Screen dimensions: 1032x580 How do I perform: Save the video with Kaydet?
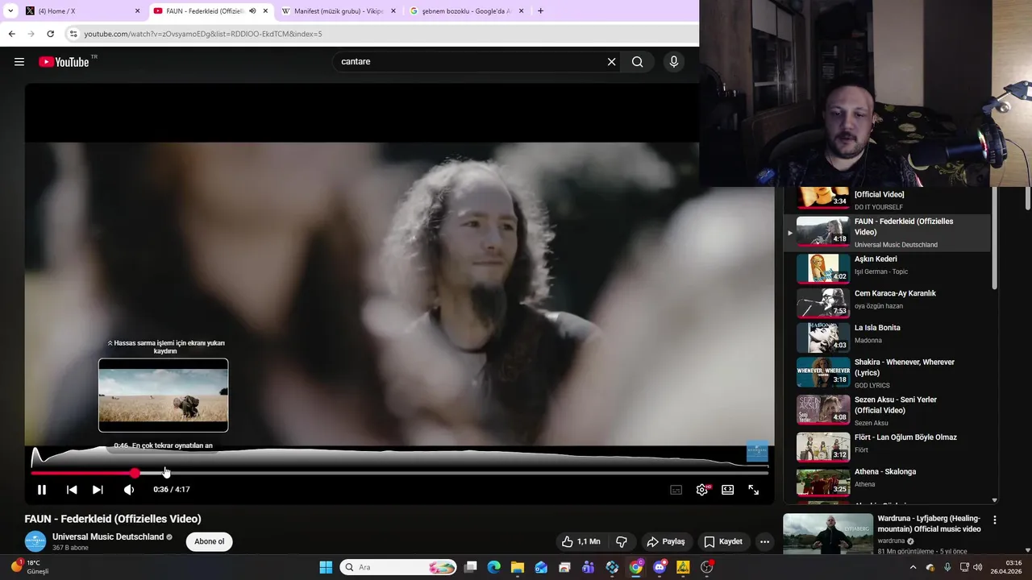(723, 541)
